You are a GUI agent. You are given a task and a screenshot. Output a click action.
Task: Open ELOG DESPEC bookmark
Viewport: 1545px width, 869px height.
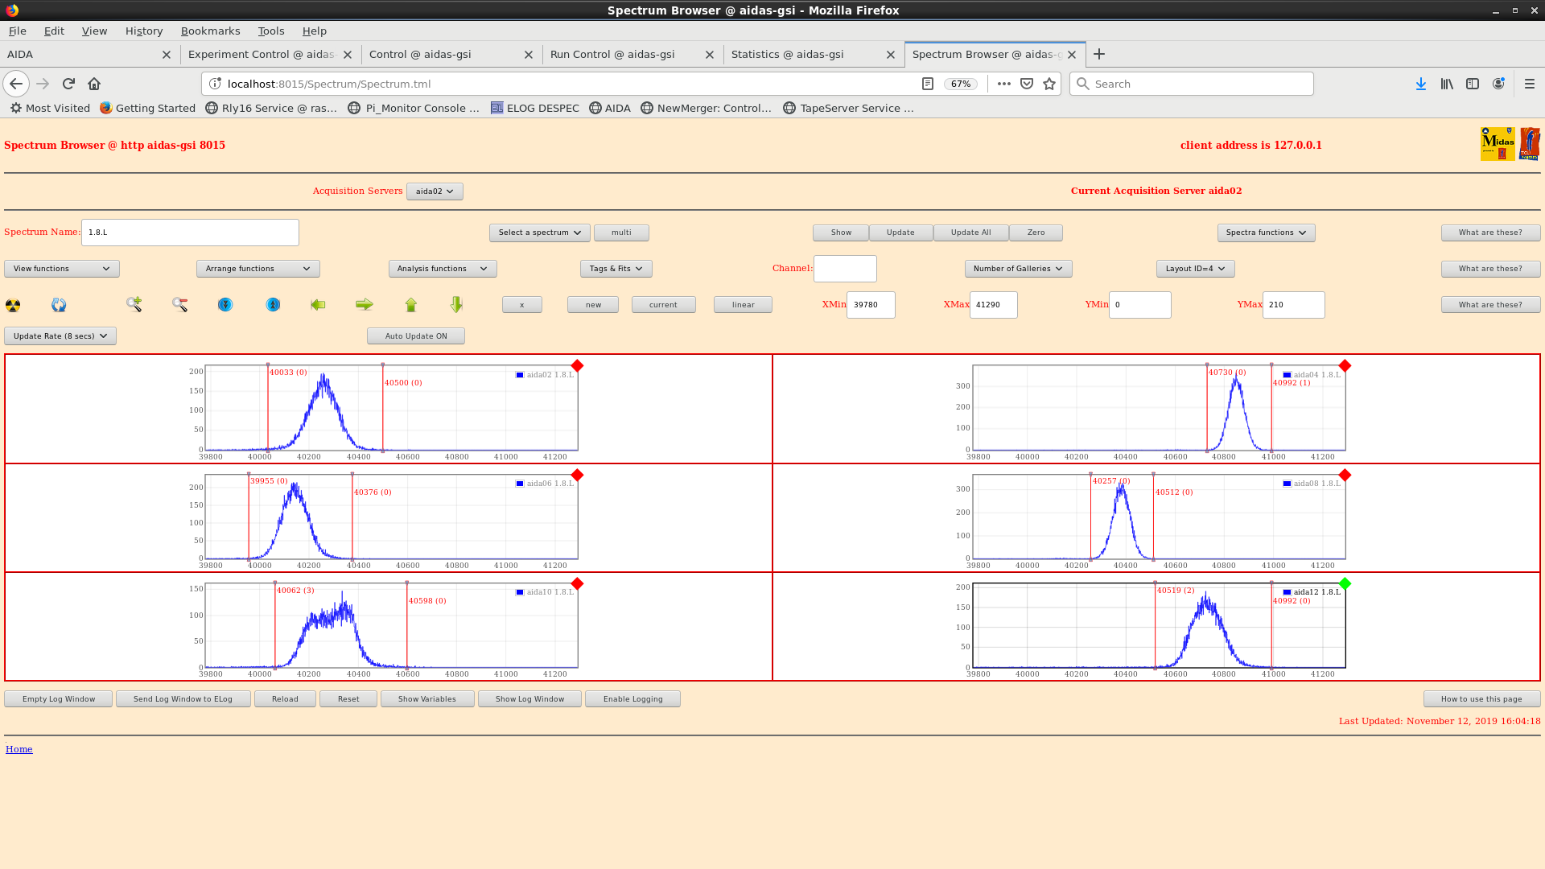point(534,108)
